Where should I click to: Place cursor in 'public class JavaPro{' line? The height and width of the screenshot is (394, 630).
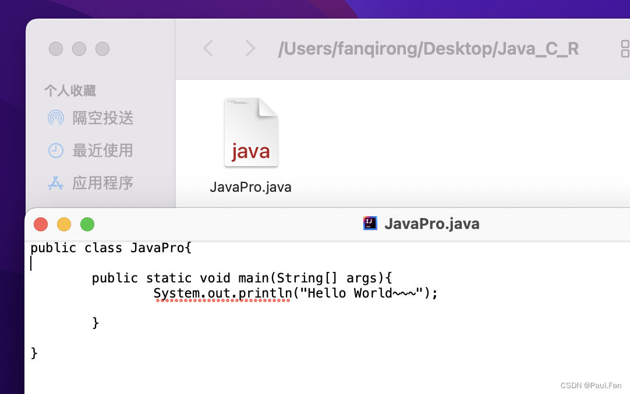pyautogui.click(x=111, y=248)
